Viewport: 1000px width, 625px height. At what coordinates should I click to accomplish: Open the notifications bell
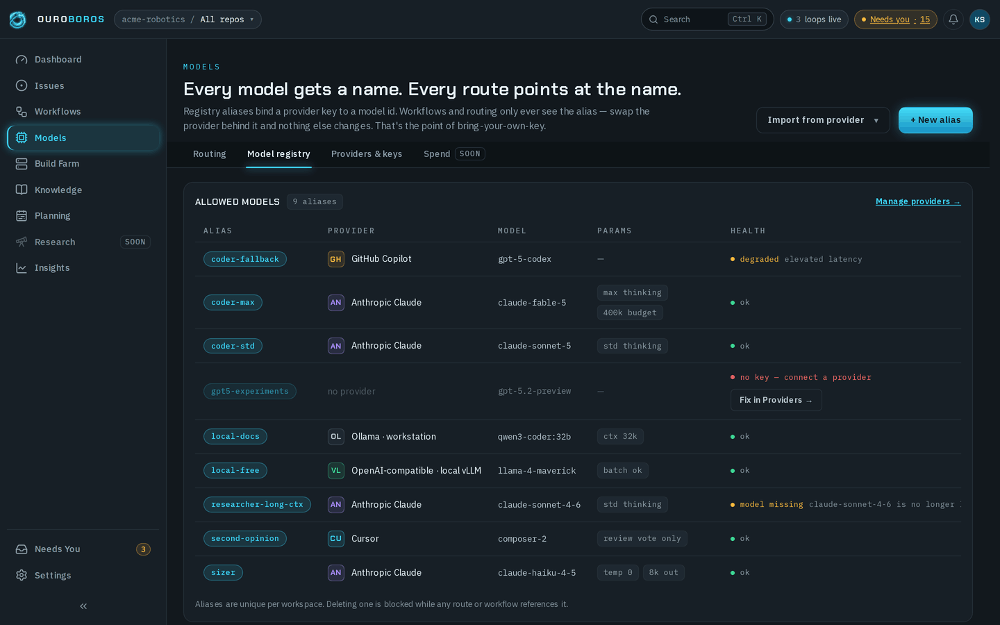coord(953,19)
